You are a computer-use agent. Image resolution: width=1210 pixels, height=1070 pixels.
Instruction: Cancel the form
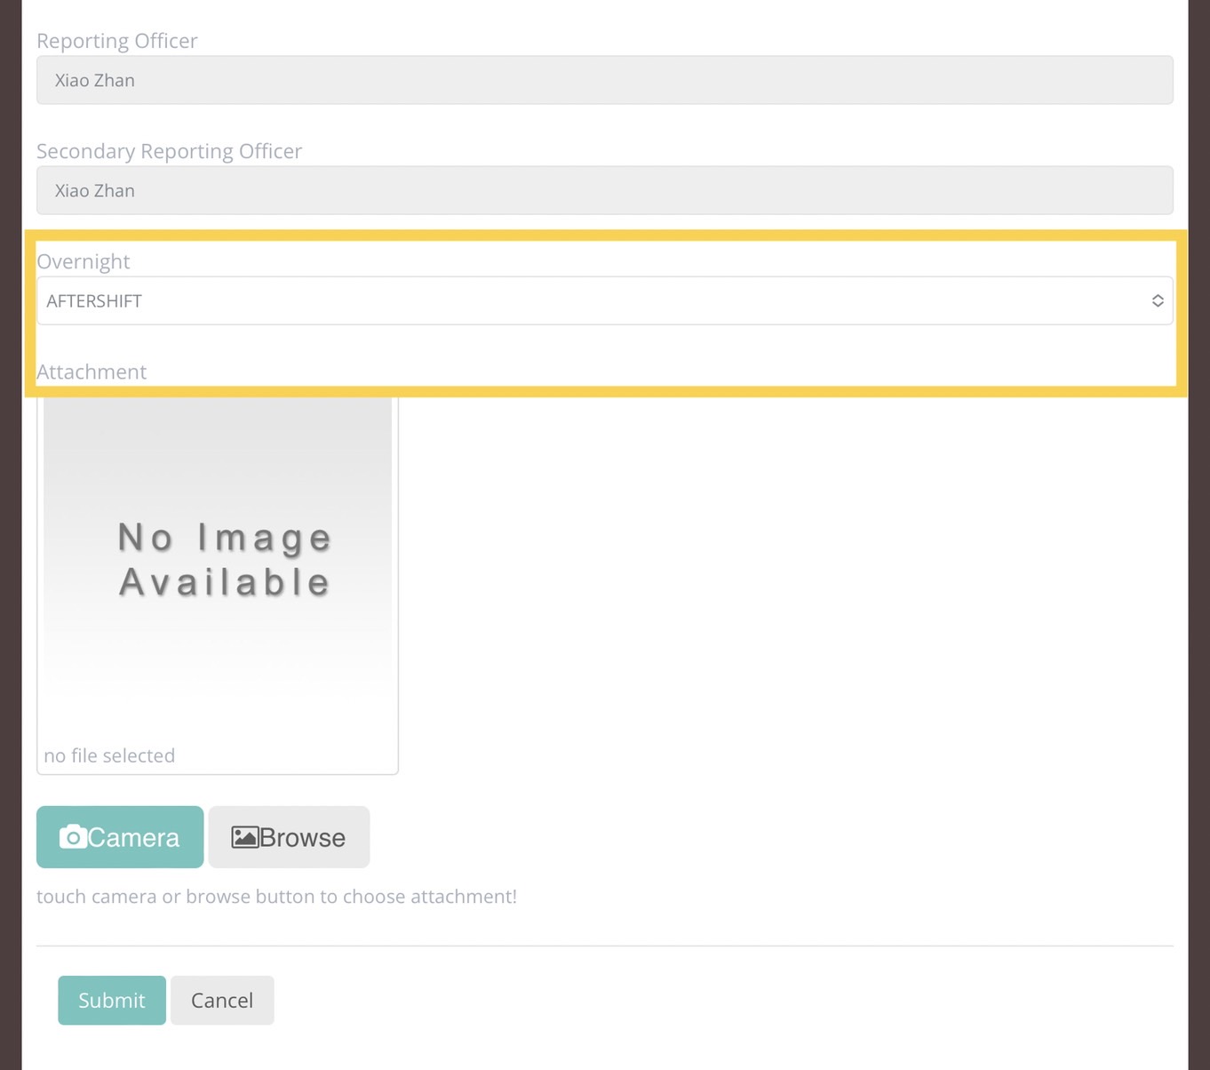point(222,1001)
